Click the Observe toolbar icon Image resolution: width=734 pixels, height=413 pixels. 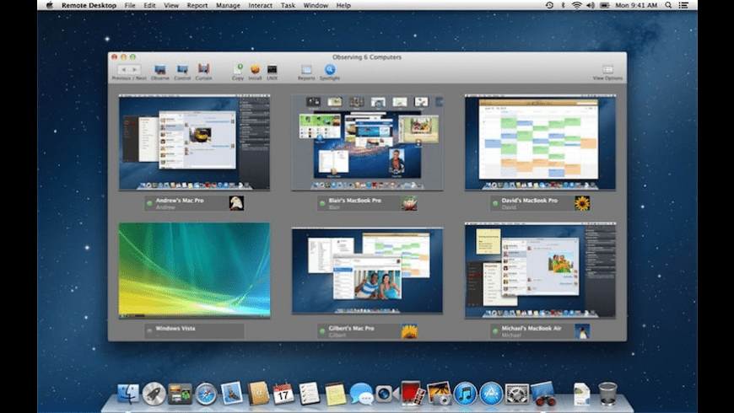click(159, 70)
